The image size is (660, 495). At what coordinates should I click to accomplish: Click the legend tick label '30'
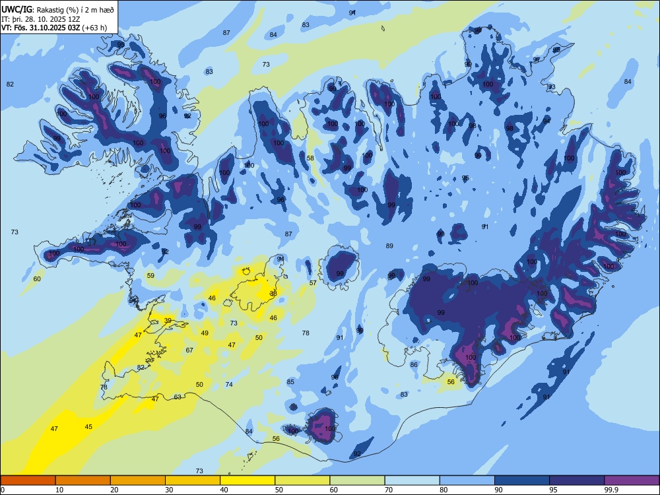(x=169, y=490)
